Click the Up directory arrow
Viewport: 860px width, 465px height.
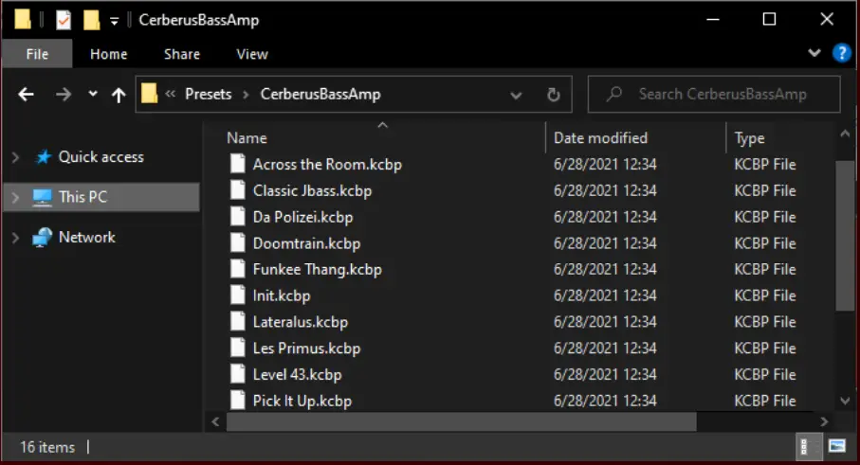119,95
